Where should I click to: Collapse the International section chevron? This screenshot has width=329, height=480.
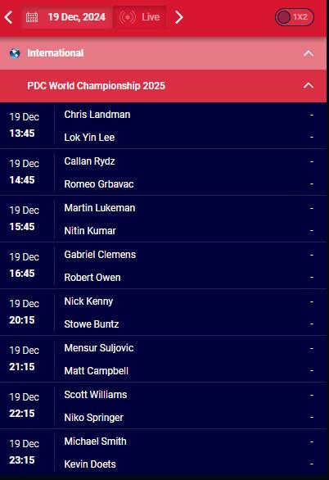[x=309, y=53]
